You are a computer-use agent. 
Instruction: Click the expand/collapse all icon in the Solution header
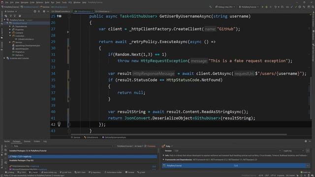[x=39, y=11]
